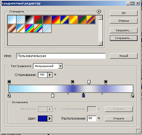
Task: Select the blue, red, yellow gradient preset
Action: 56,20
